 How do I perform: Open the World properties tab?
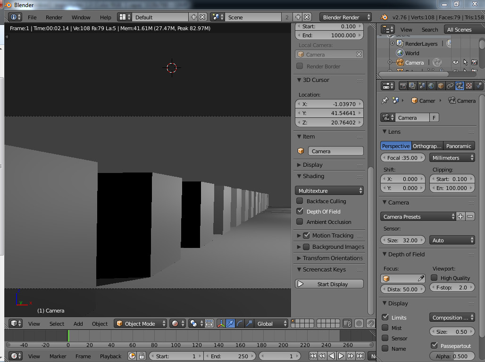tap(431, 86)
